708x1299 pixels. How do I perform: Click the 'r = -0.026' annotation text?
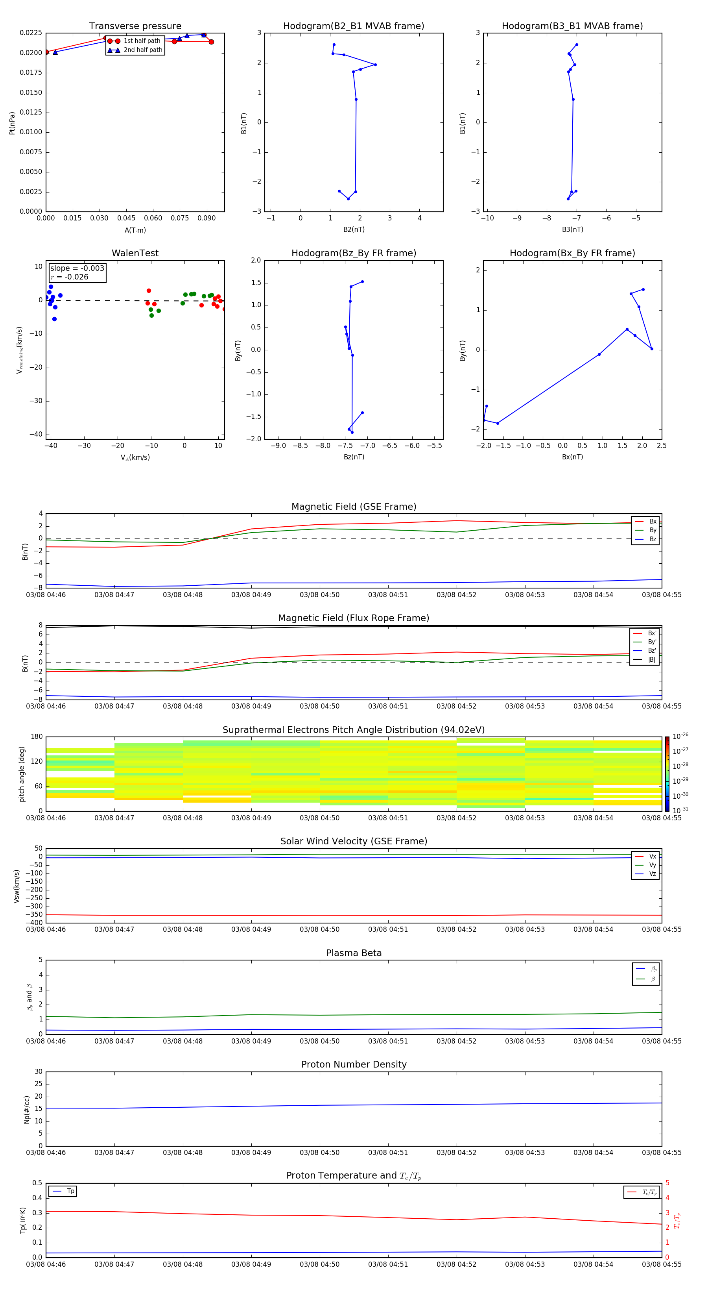point(70,277)
